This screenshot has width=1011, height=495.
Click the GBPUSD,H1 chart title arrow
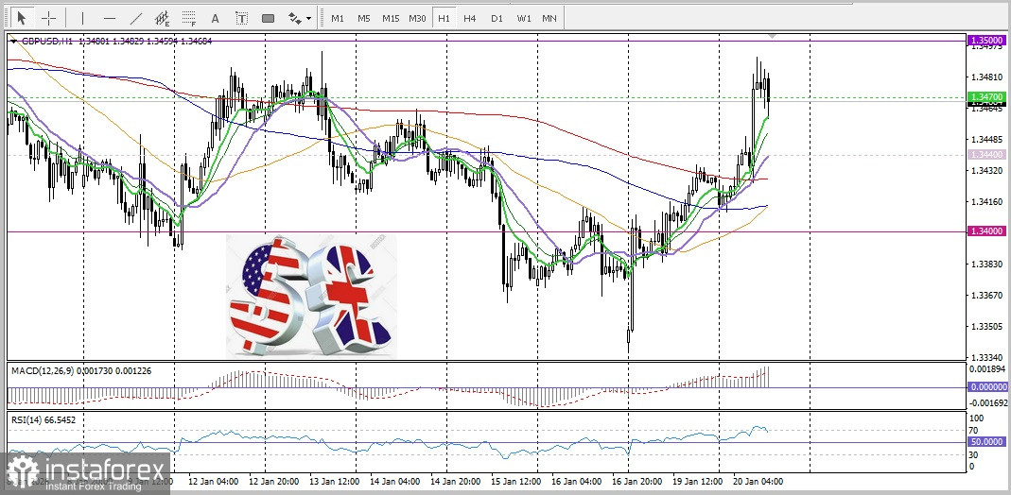click(13, 42)
